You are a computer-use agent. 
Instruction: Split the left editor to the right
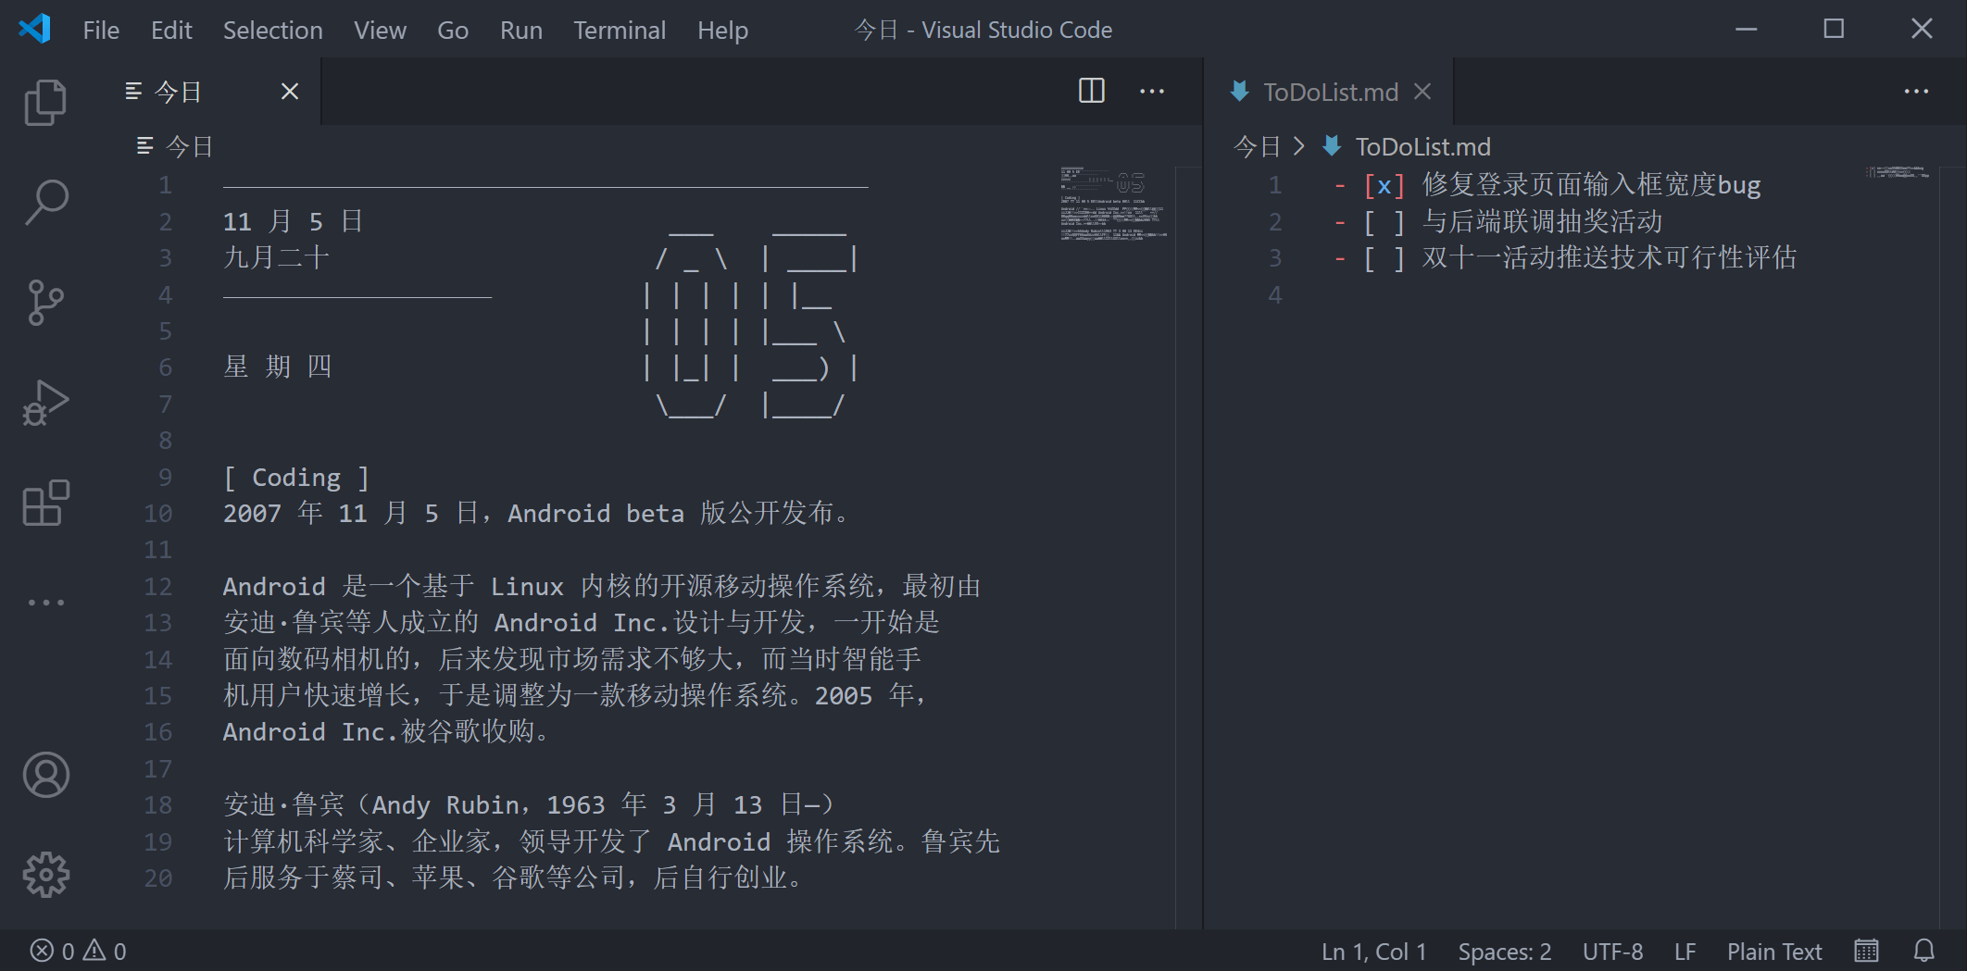coord(1092,91)
